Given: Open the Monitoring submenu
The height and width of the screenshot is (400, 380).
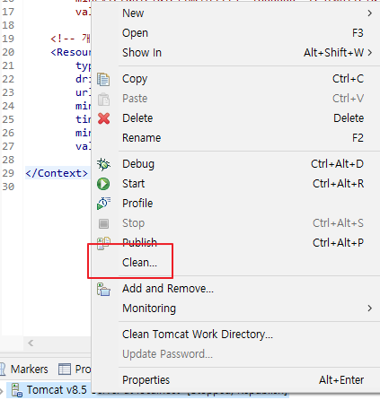Looking at the screenshot, I should point(235,309).
